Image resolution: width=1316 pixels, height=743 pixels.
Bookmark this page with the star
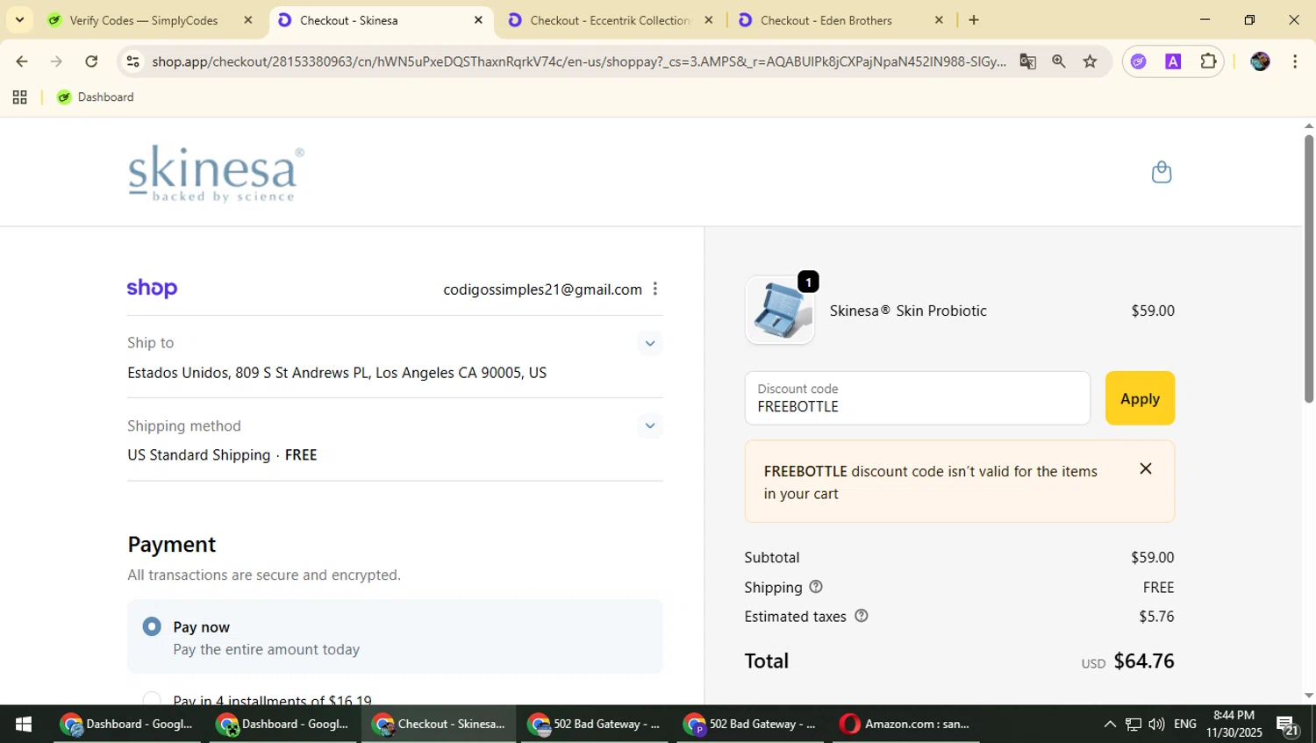(1090, 61)
